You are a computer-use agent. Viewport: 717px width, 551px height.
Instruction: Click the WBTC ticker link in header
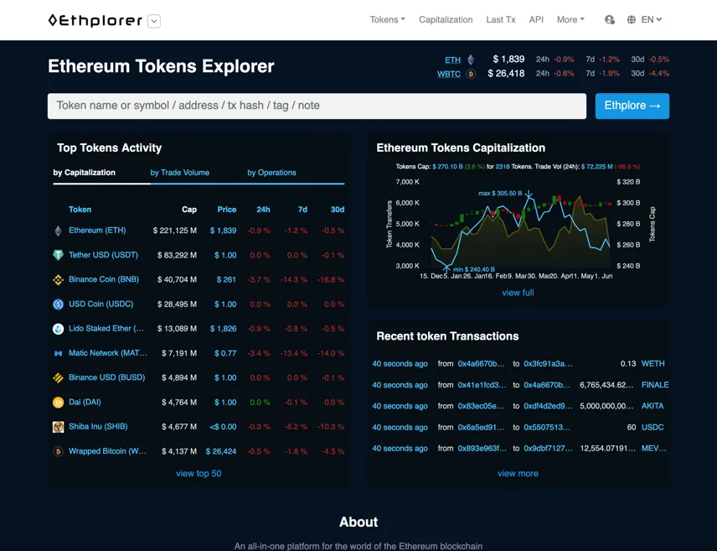tap(449, 74)
